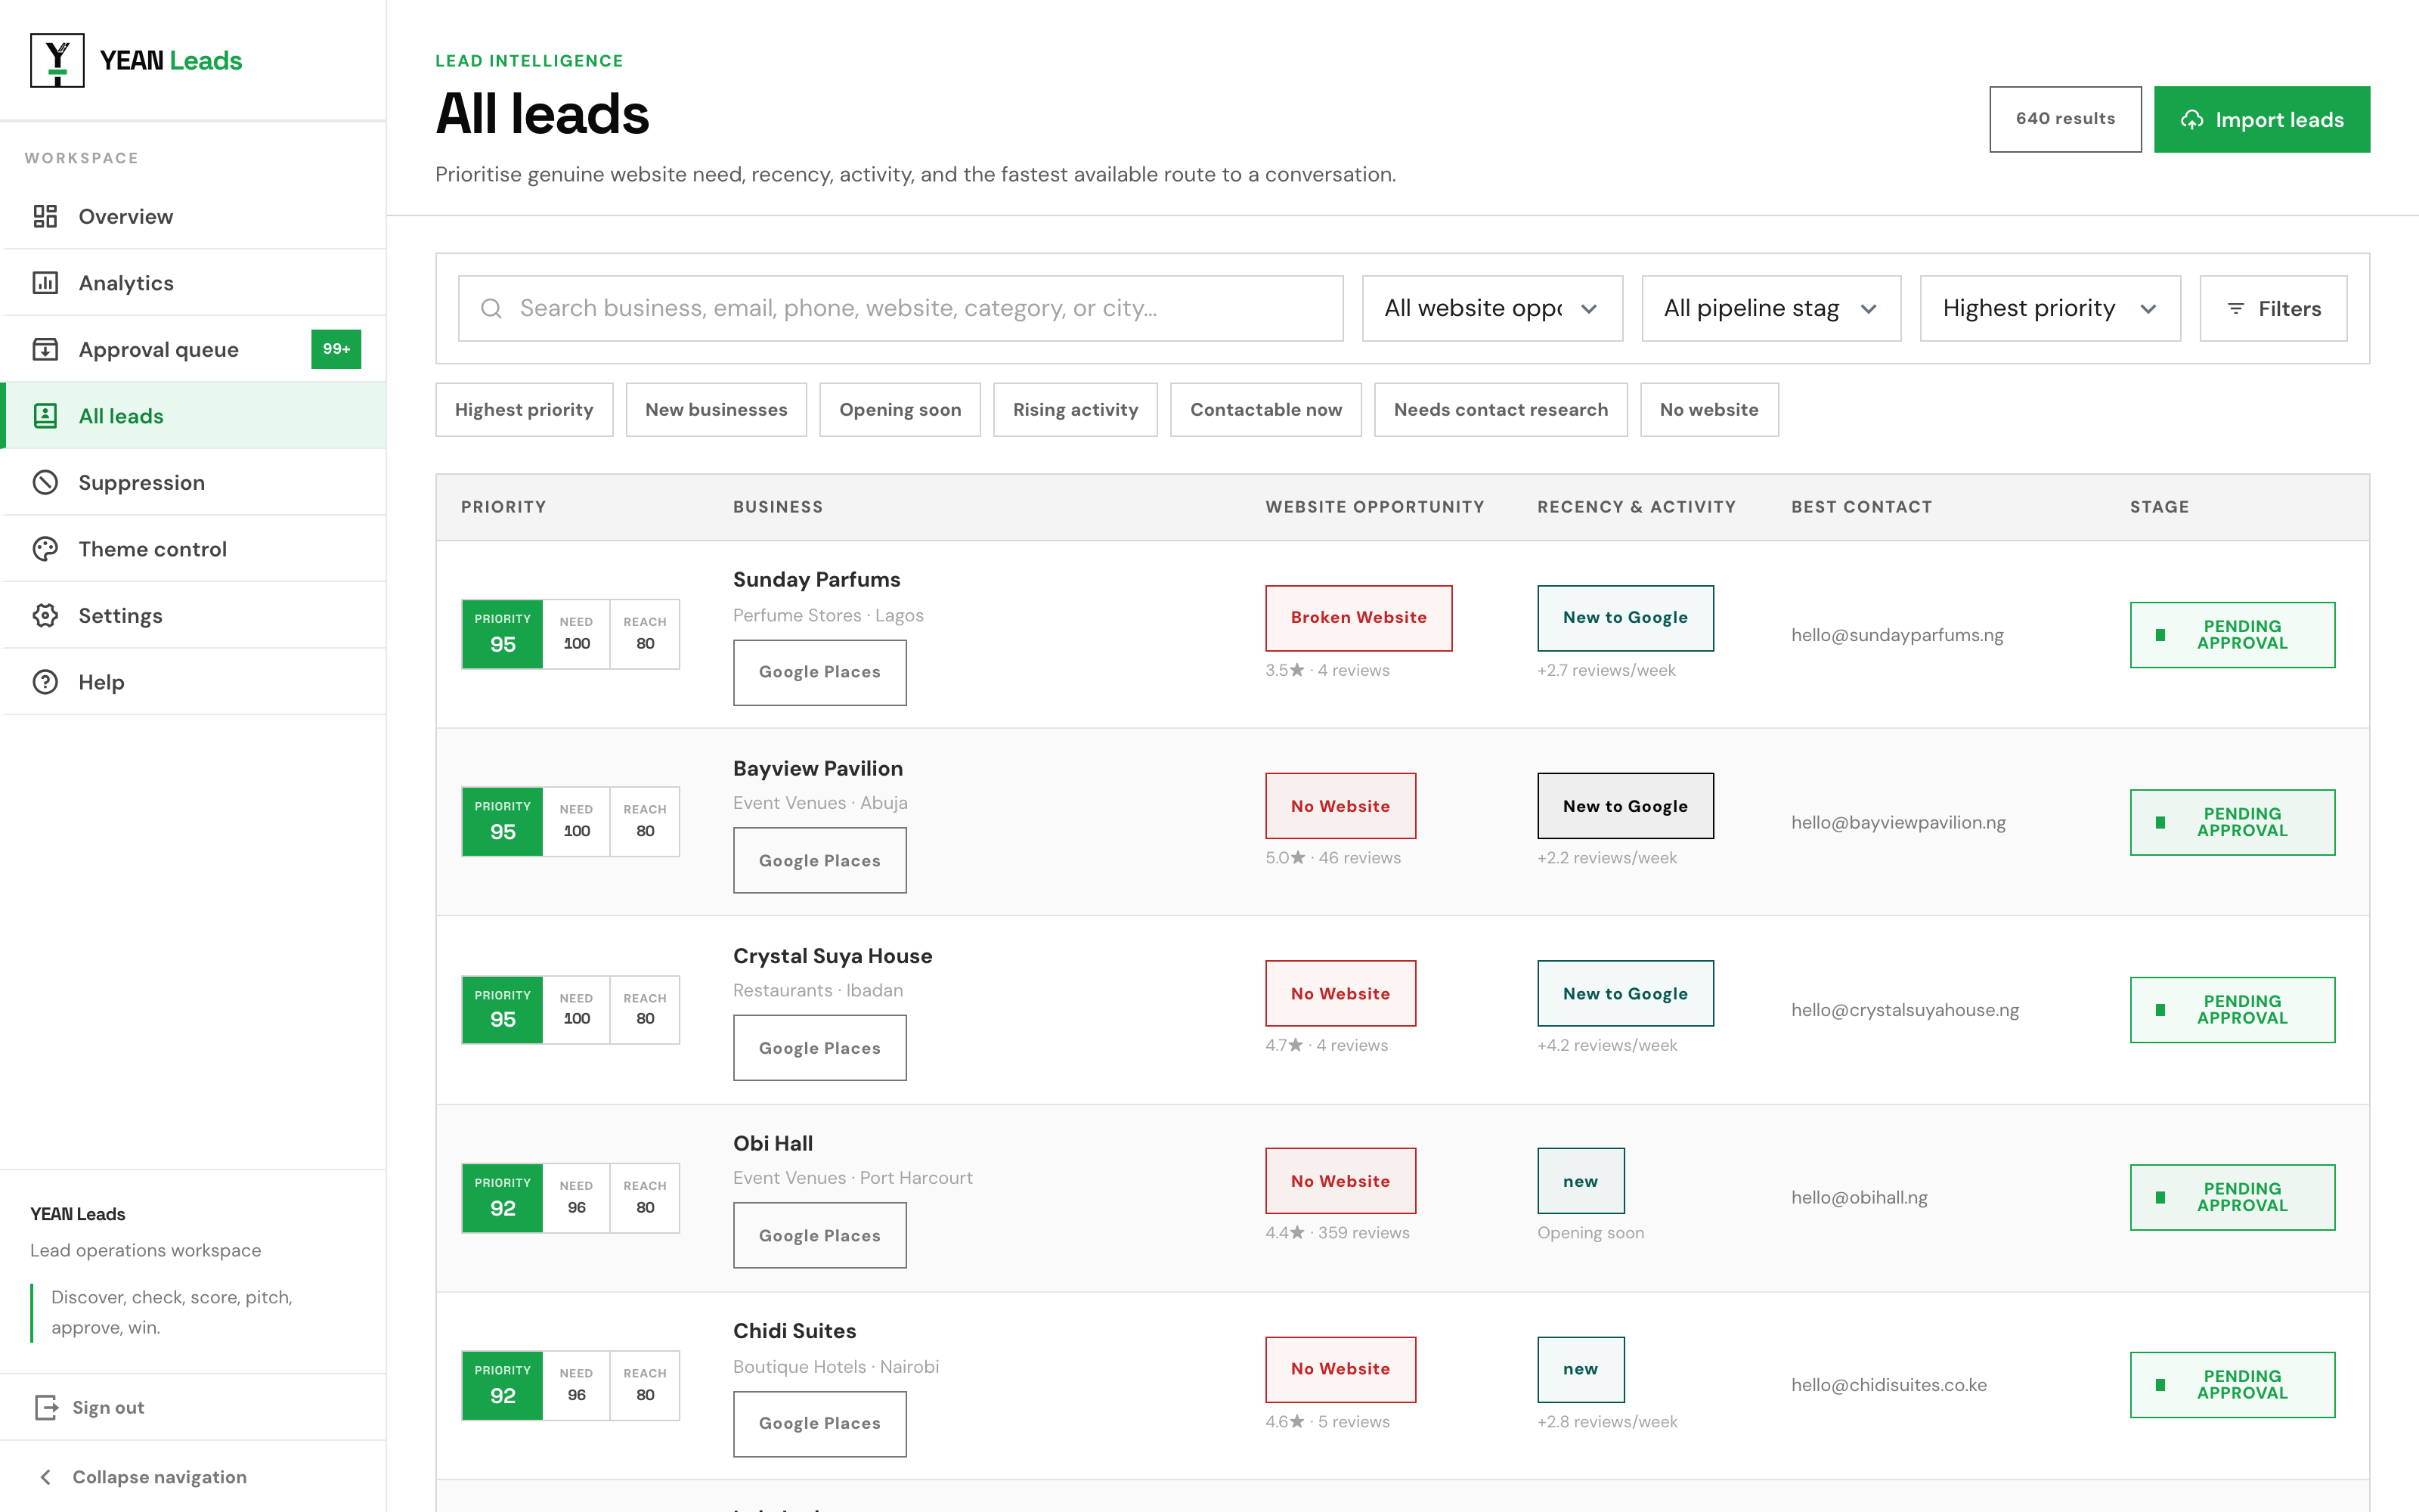Image resolution: width=2419 pixels, height=1512 pixels.
Task: Open the Chidi Suites lead
Action: point(794,1331)
